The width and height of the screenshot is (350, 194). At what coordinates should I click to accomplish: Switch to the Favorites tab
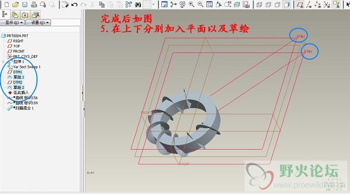pyautogui.click(x=25, y=14)
